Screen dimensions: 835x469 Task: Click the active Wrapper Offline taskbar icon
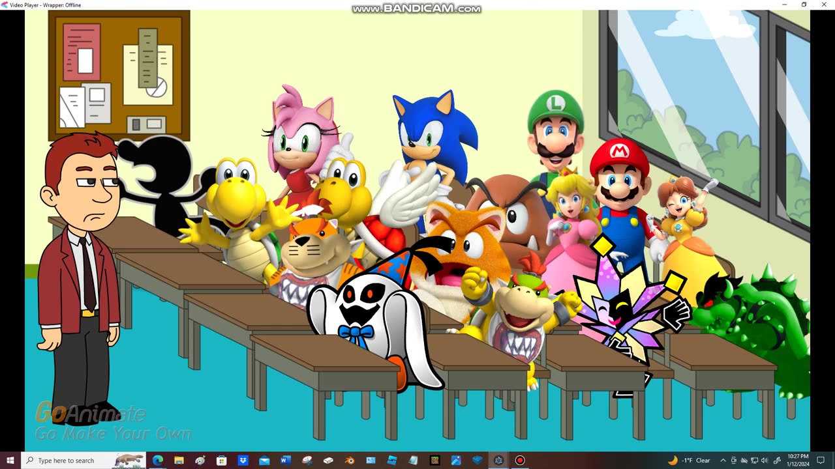(x=498, y=461)
